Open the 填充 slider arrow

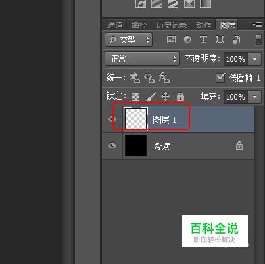[255, 97]
